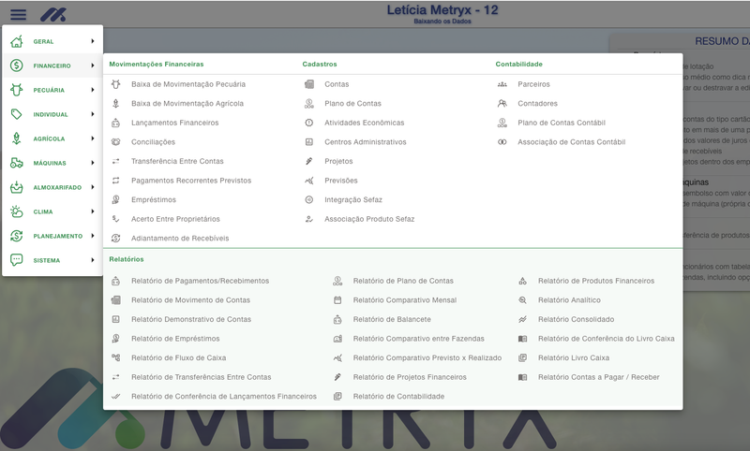Screen dimensions: 750x451
Task: Click the Almoxarifado inbox icon
Action: (16, 187)
